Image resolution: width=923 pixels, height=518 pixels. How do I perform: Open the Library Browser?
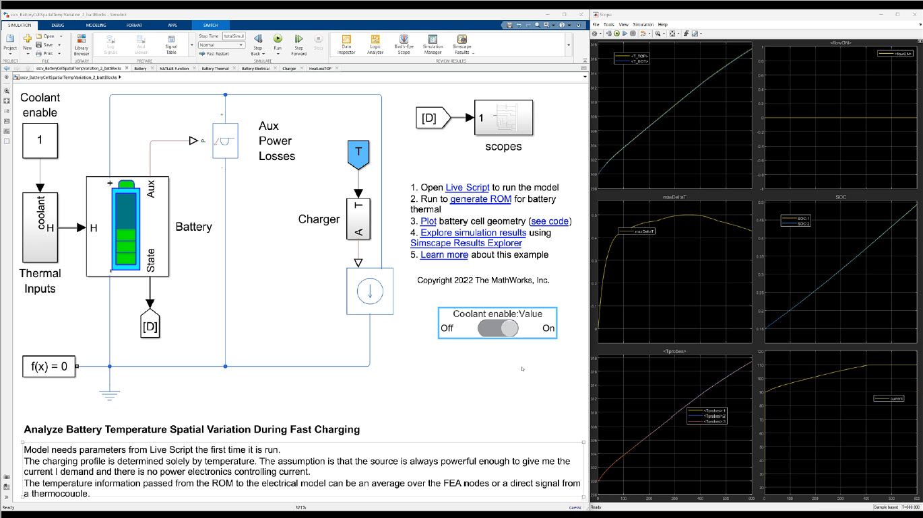pos(82,44)
